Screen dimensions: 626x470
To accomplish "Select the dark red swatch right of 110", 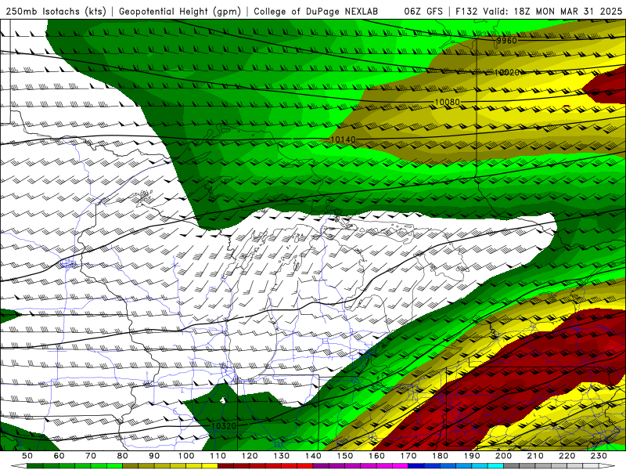I will (226, 466).
